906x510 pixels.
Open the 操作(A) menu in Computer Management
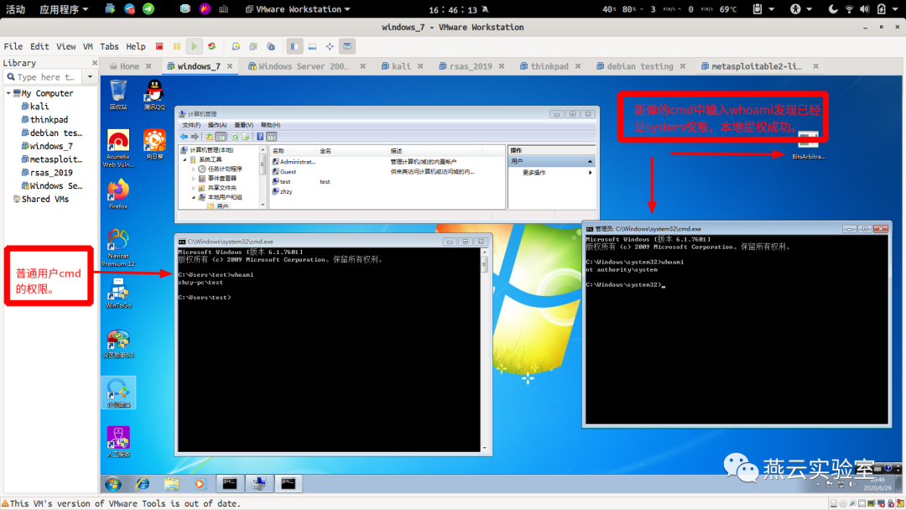click(217, 125)
